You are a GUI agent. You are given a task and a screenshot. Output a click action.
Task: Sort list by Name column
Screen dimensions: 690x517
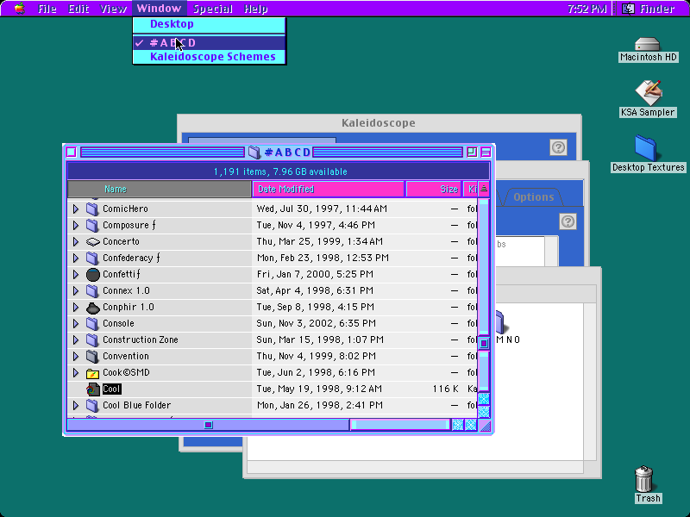(160, 189)
